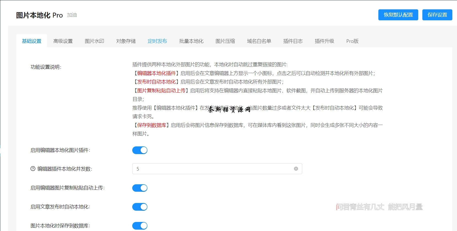View the 插件日志 tab
The width and height of the screenshot is (457, 231).
pos(293,41)
